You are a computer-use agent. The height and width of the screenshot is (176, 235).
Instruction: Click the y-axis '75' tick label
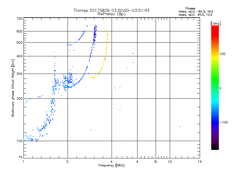click(x=21, y=157)
